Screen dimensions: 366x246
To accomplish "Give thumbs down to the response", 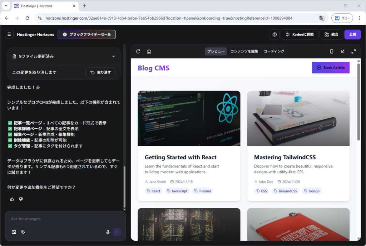I will click(21, 199).
